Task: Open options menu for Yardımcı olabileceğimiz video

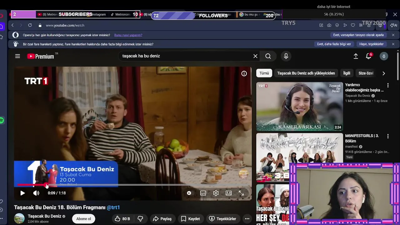Action: click(388, 85)
